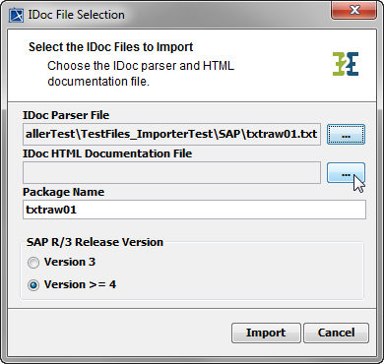Browse for the IDoc HTML Documentation File
Image resolution: width=384 pixels, height=364 pixels.
[346, 173]
